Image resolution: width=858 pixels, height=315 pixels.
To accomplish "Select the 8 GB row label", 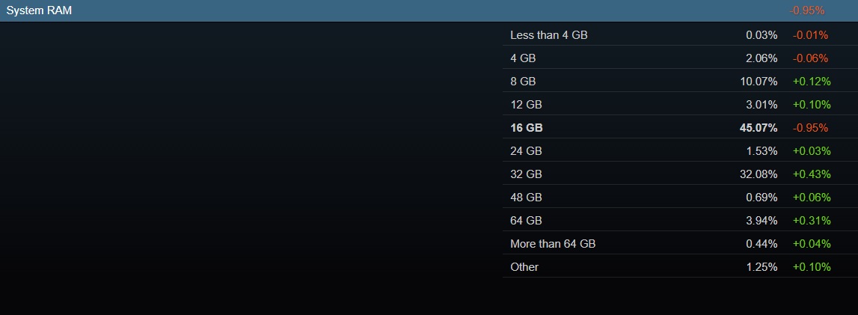I will (x=523, y=82).
